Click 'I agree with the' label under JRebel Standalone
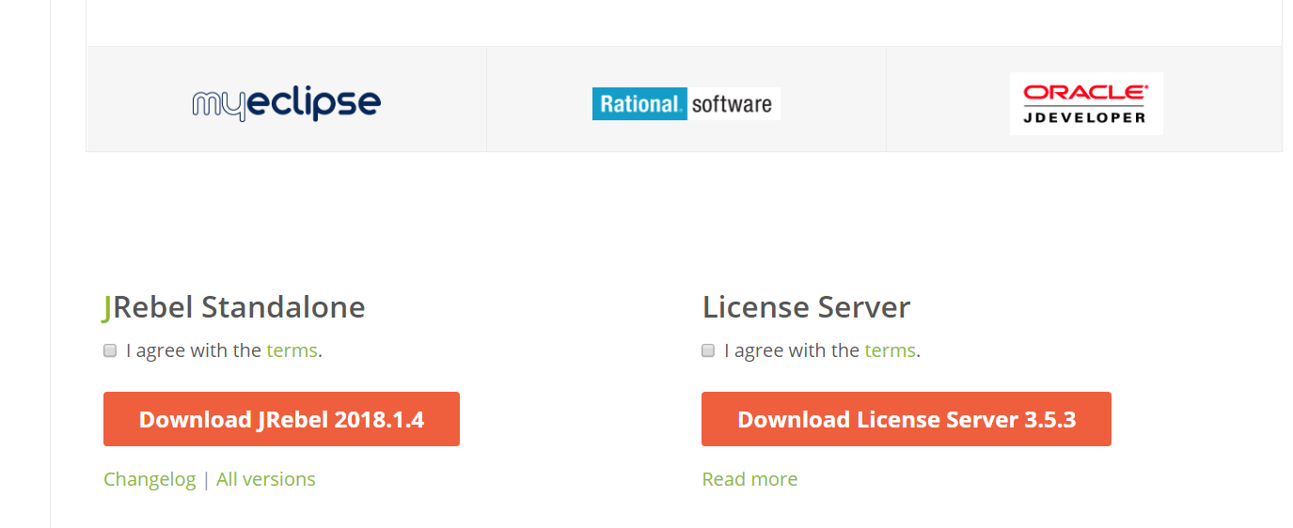1293x528 pixels. [x=194, y=350]
